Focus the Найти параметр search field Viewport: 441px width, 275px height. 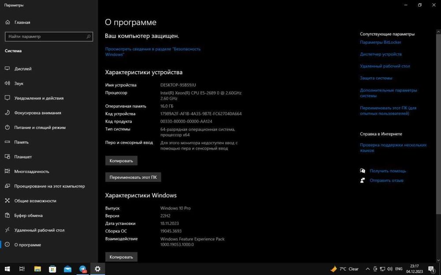[x=49, y=37]
